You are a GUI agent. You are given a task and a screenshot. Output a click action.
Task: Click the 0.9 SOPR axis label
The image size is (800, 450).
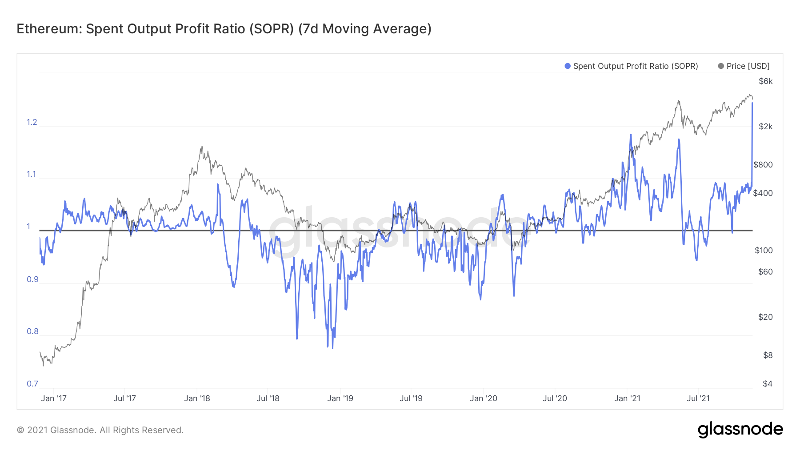[x=32, y=279]
